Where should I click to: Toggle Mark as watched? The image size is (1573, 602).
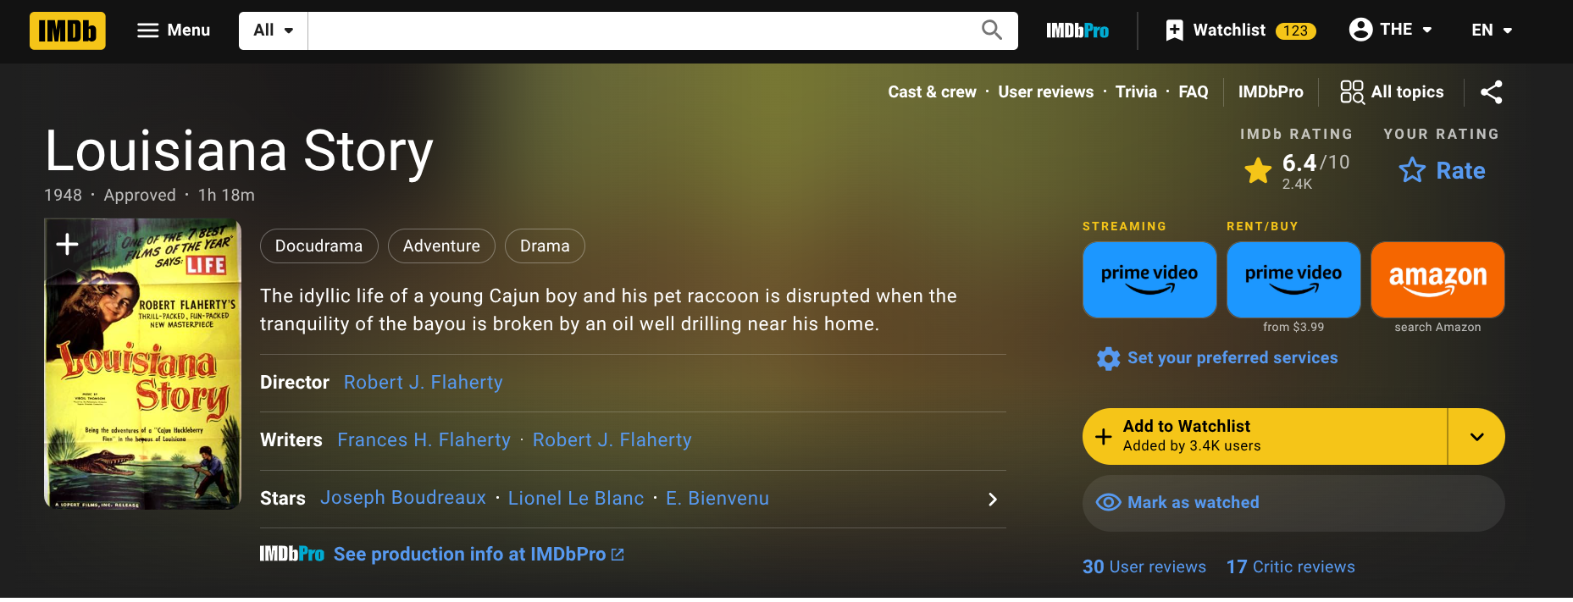[1293, 503]
